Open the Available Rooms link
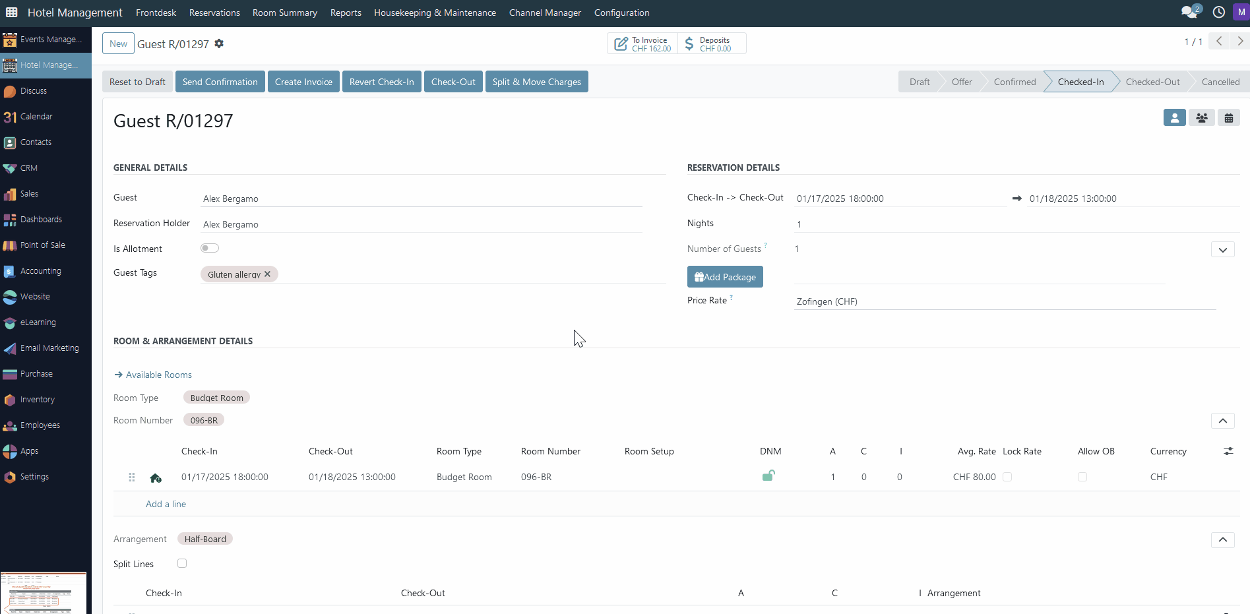Screen dimensions: 1250x614 click(153, 375)
